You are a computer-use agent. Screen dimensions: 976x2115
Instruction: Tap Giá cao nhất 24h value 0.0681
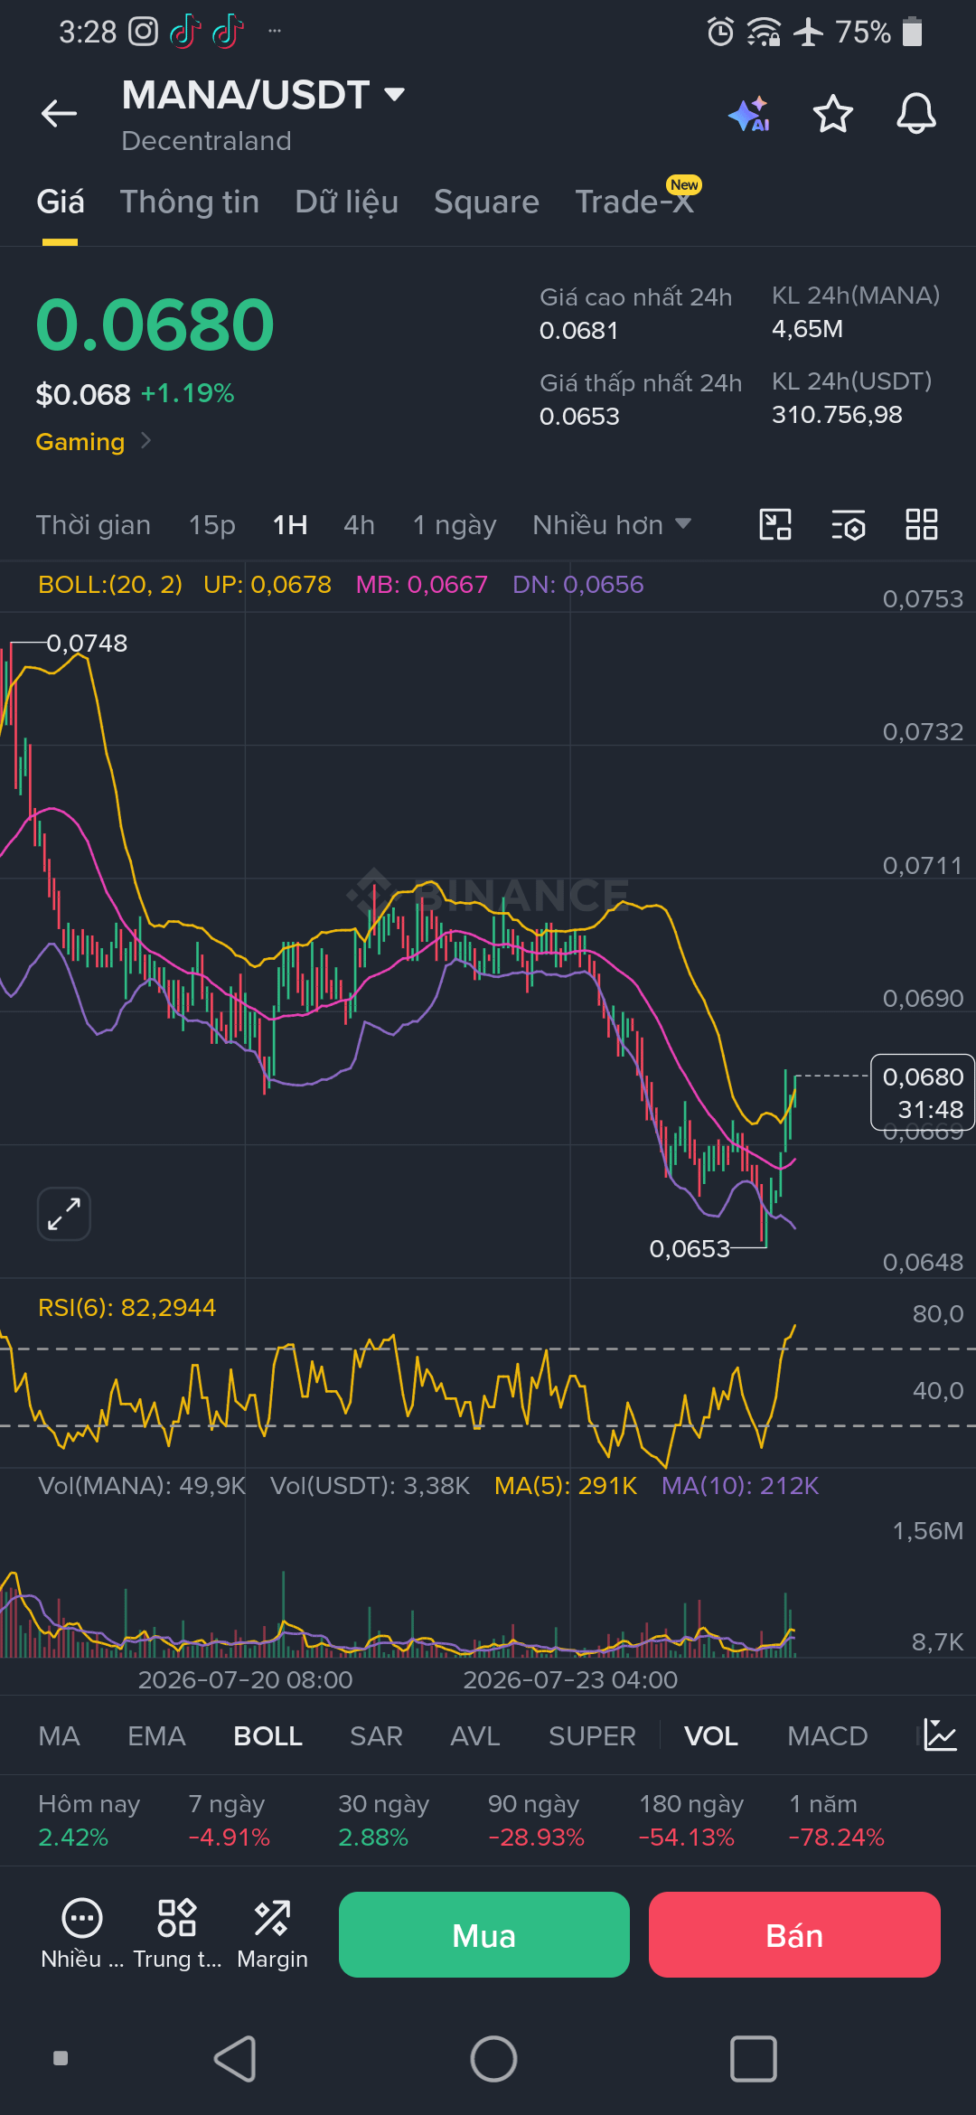click(x=578, y=331)
